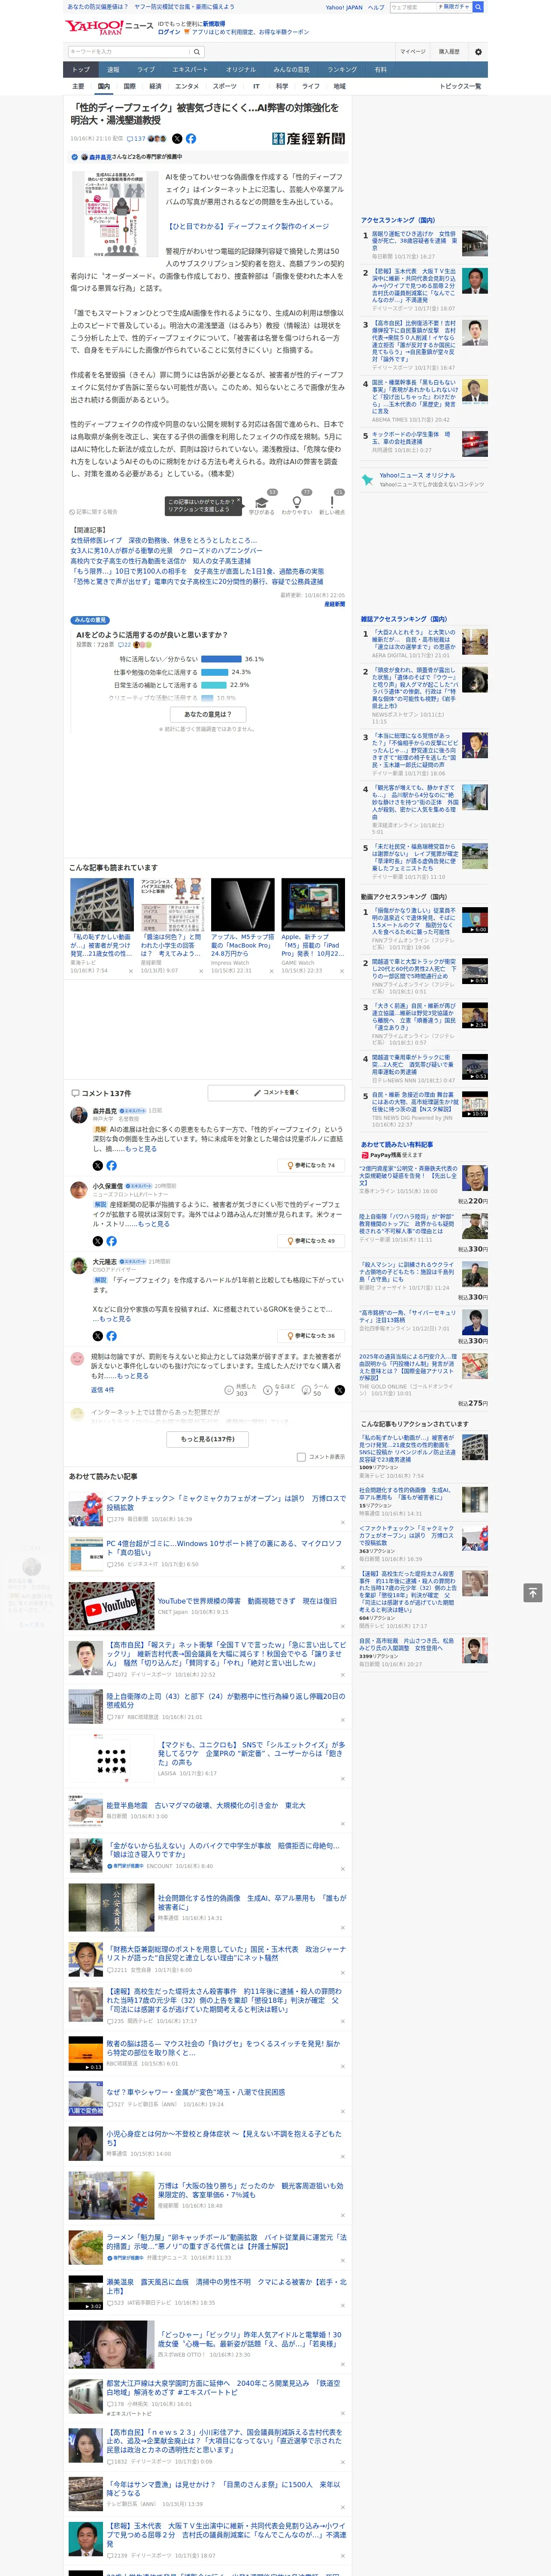
Task: Share 森井昌克's comment on X
Action: click(x=97, y=1165)
